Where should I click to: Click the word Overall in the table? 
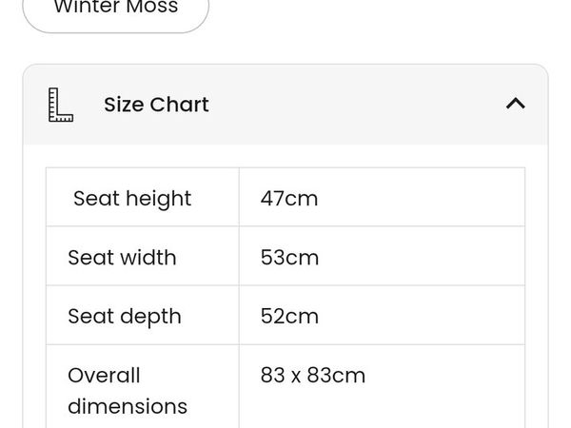pyautogui.click(x=104, y=376)
